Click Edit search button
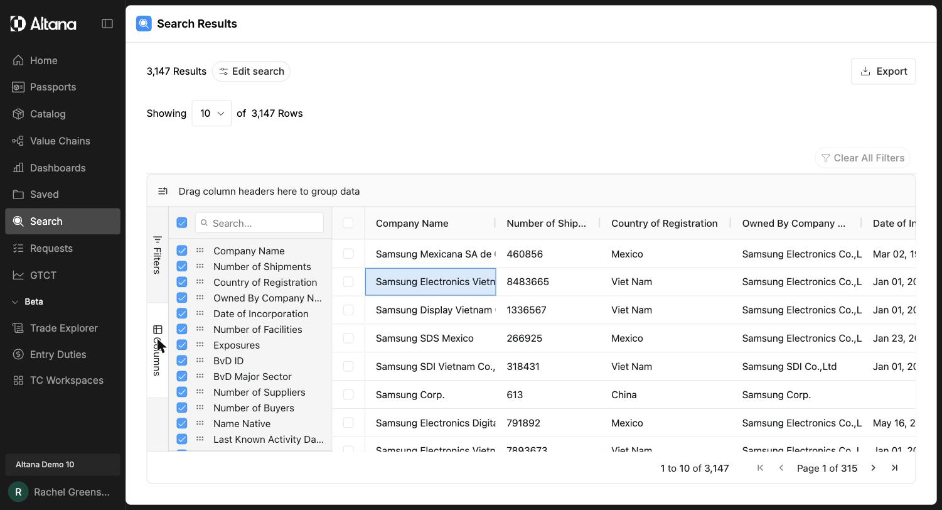 click(x=251, y=72)
